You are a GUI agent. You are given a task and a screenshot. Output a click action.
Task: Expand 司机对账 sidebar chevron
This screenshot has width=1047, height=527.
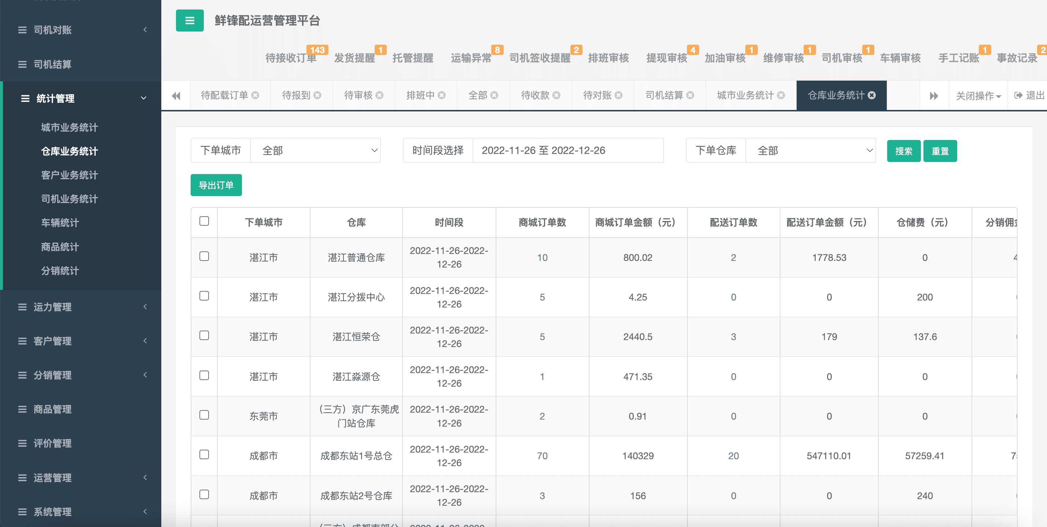(145, 30)
